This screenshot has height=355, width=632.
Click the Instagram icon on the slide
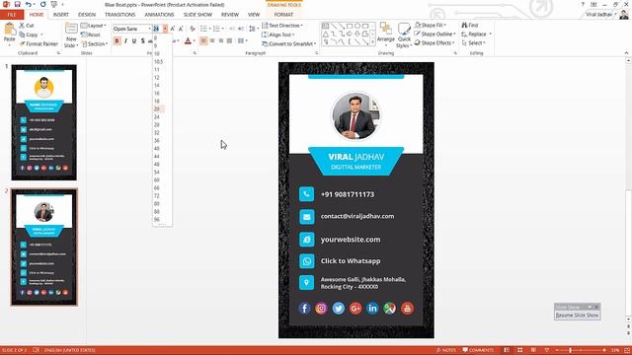(321, 309)
